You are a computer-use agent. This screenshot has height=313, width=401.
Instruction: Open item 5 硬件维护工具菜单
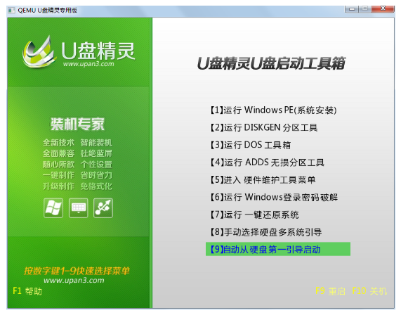[x=263, y=180]
